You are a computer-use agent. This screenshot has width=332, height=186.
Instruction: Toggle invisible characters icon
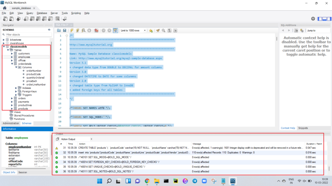click(x=169, y=30)
